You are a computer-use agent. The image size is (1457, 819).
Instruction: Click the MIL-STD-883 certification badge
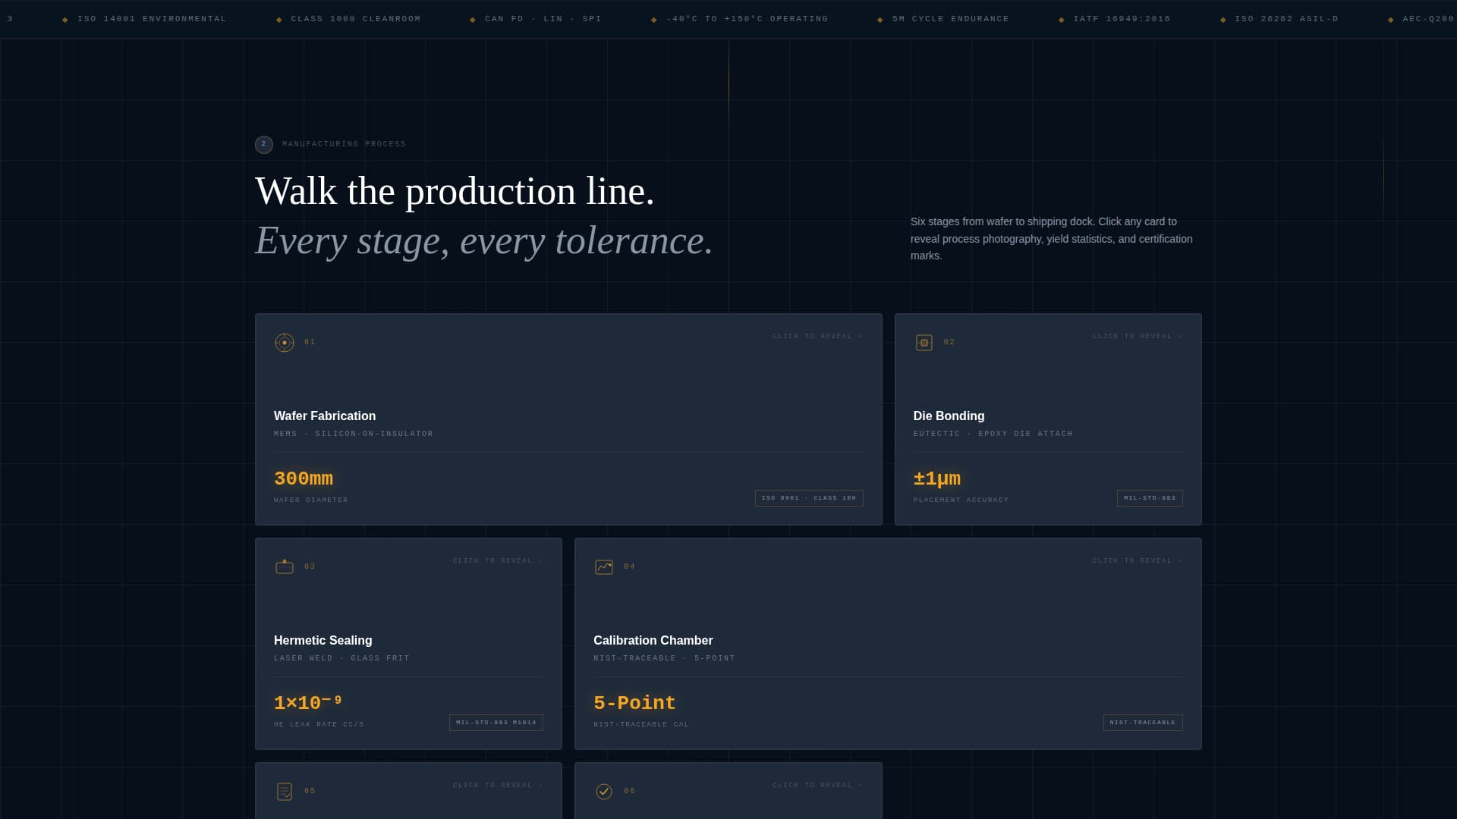1149,498
